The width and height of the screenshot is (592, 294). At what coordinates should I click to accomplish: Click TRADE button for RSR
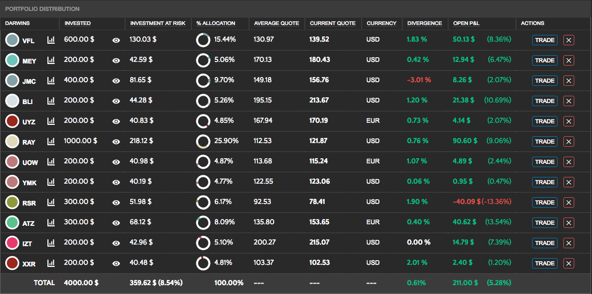(545, 202)
